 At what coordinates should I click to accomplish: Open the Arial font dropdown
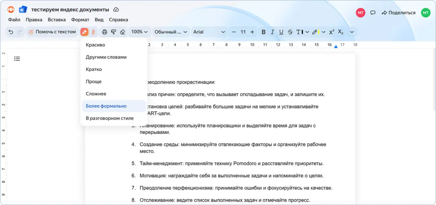tap(209, 32)
